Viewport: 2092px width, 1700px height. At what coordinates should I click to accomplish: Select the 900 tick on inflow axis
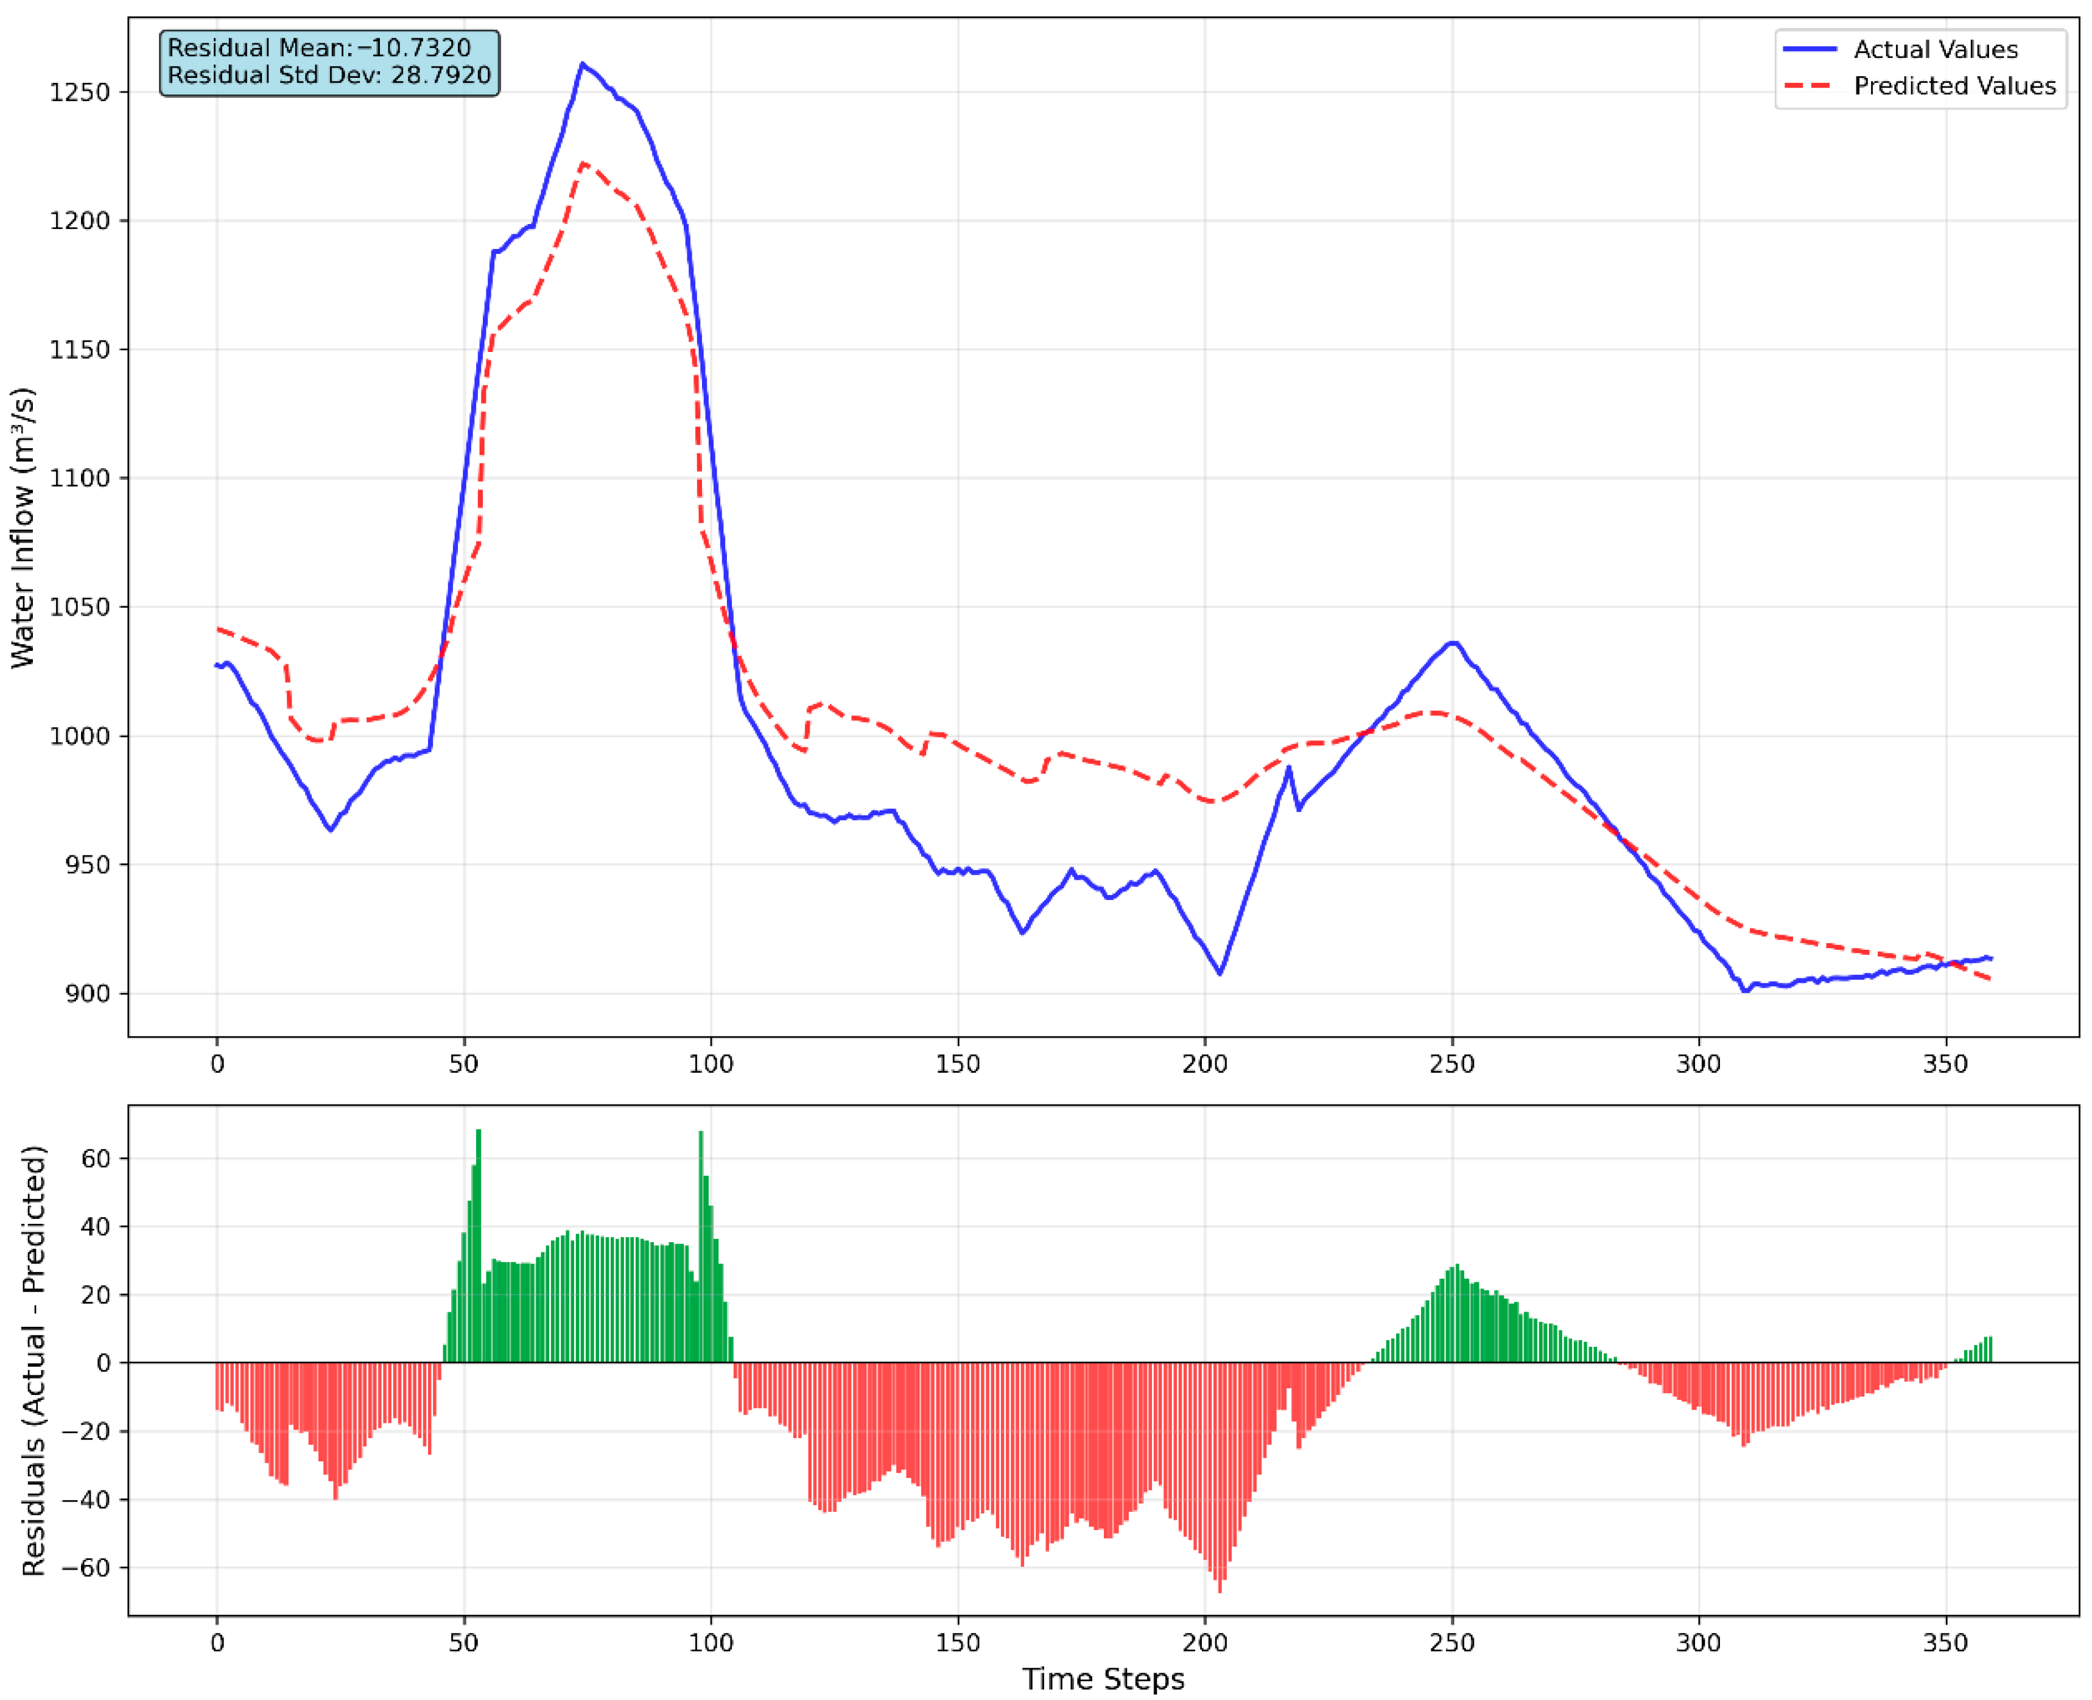click(88, 994)
